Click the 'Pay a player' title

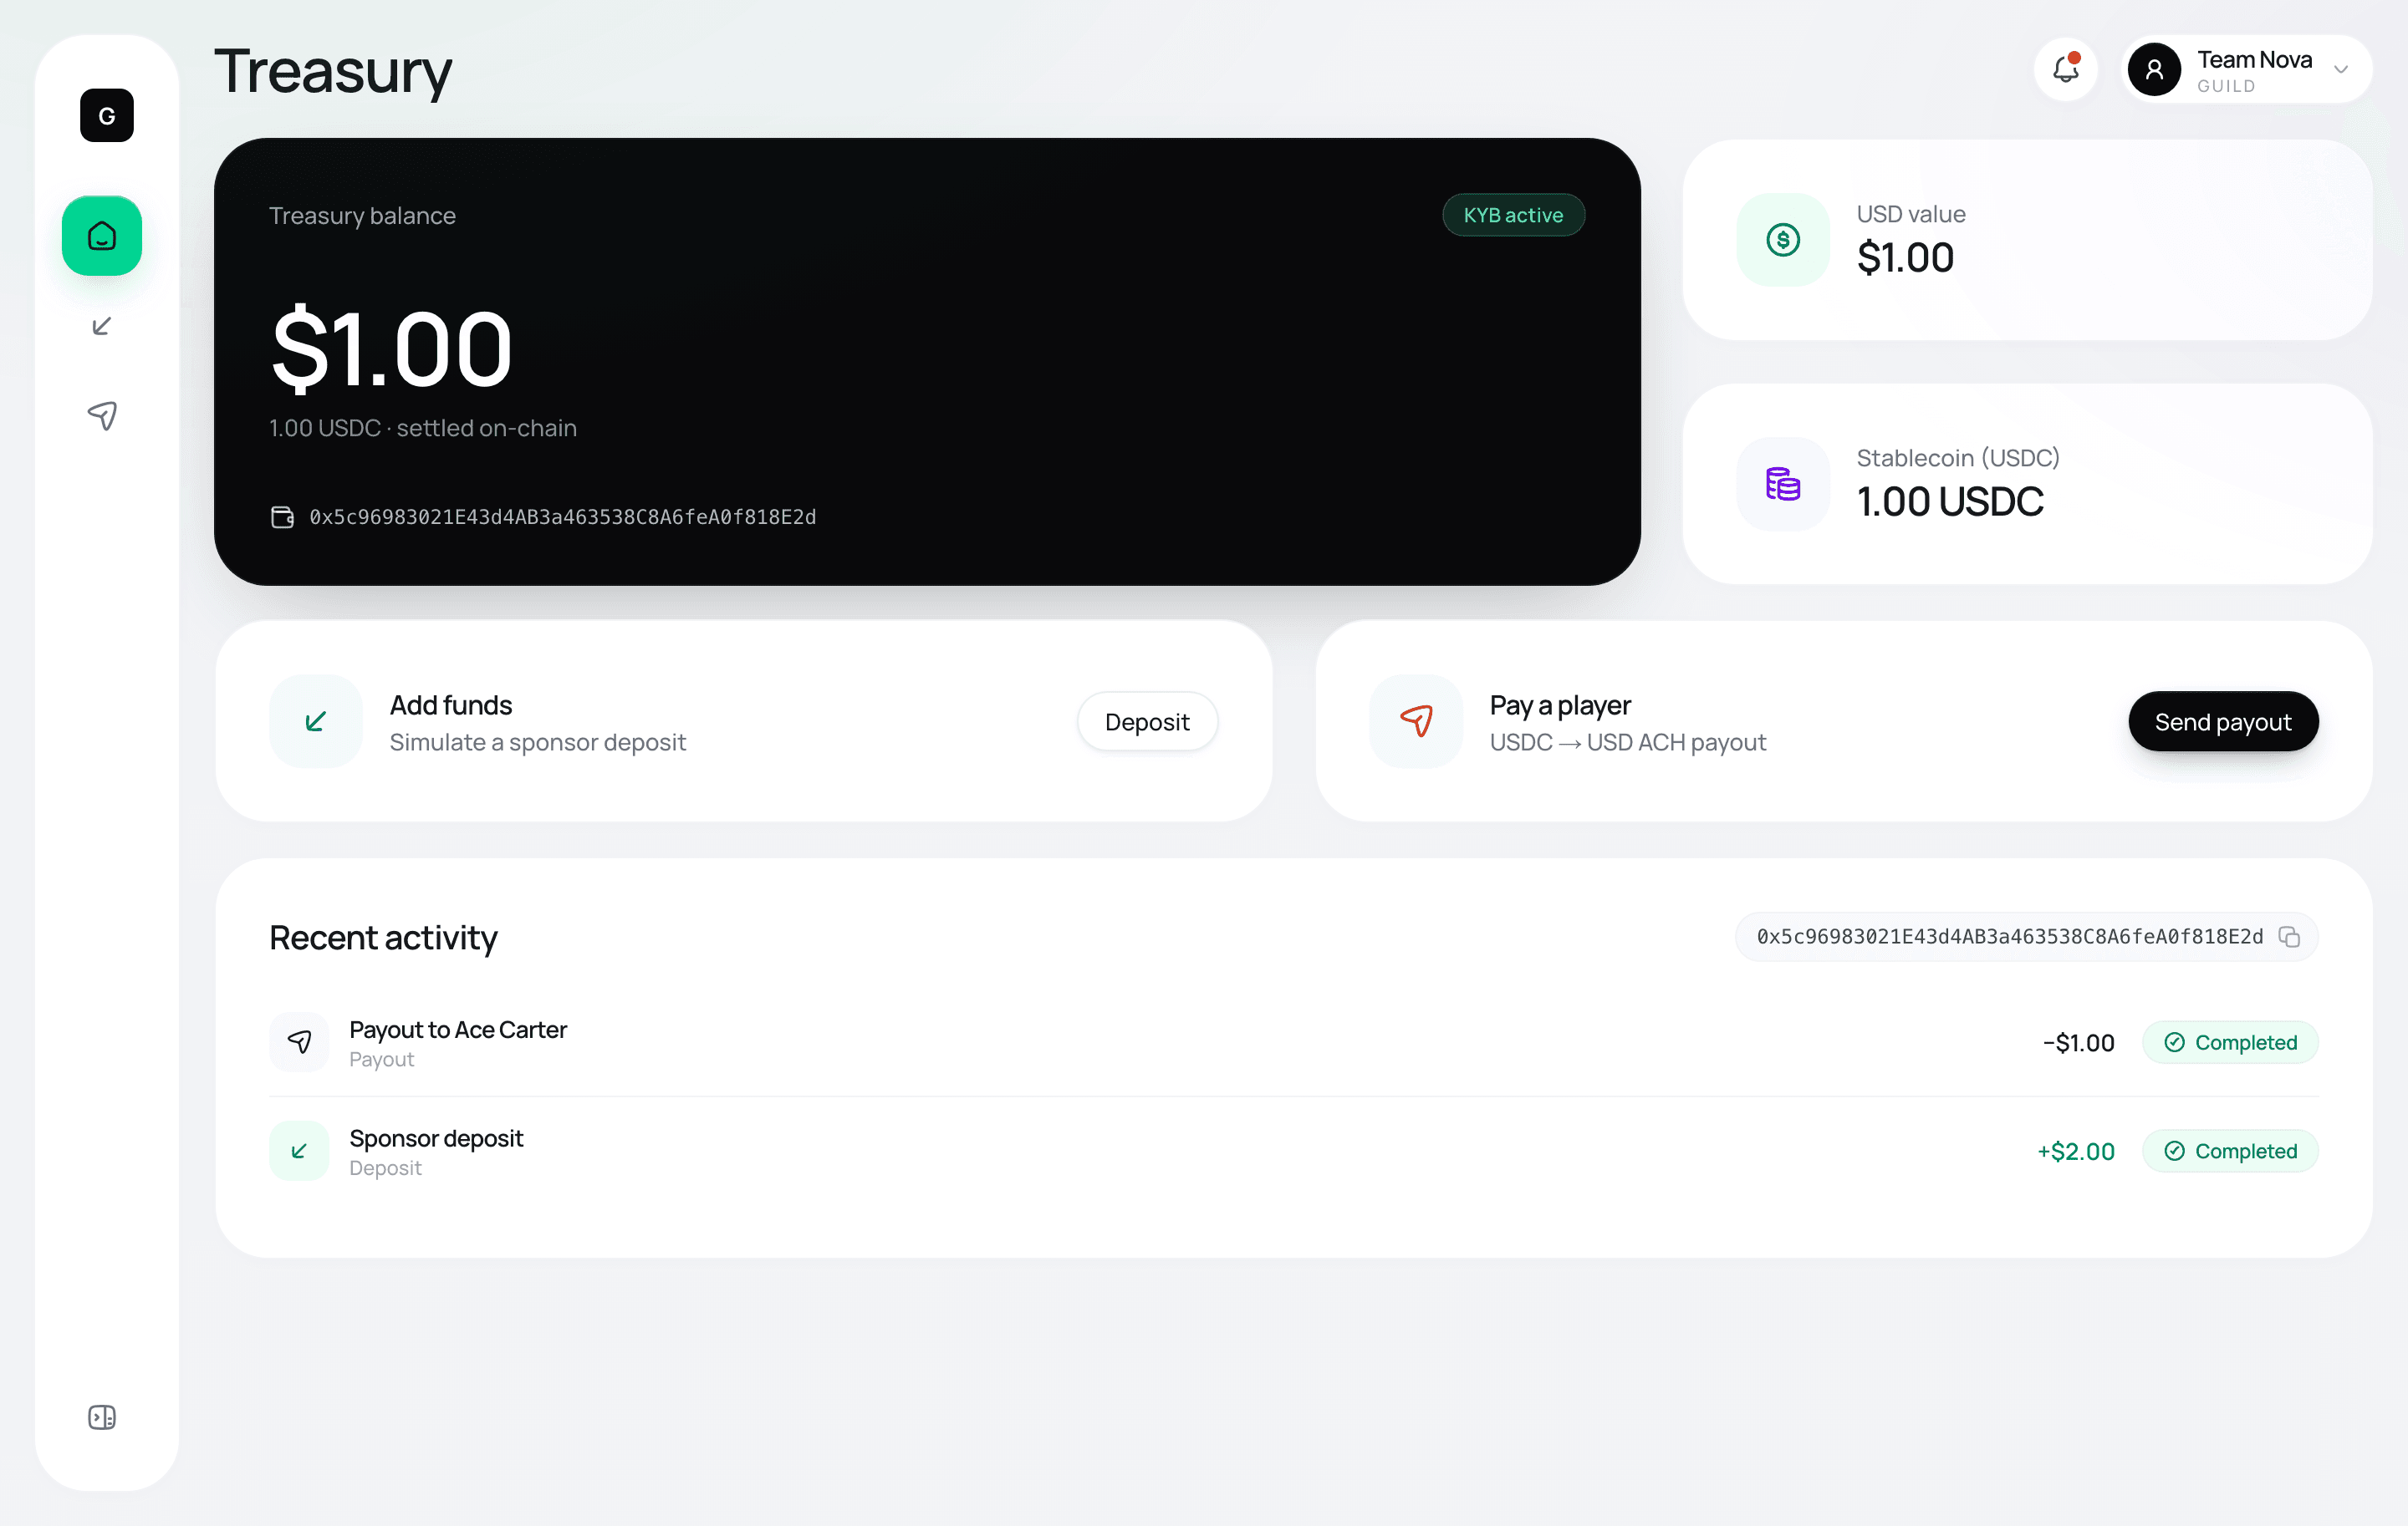1560,705
